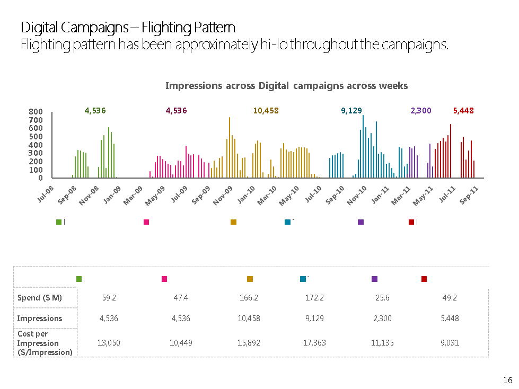
Task: Click the slide title Digital Campaigns – Flighting Pattern
Action: tap(128, 27)
